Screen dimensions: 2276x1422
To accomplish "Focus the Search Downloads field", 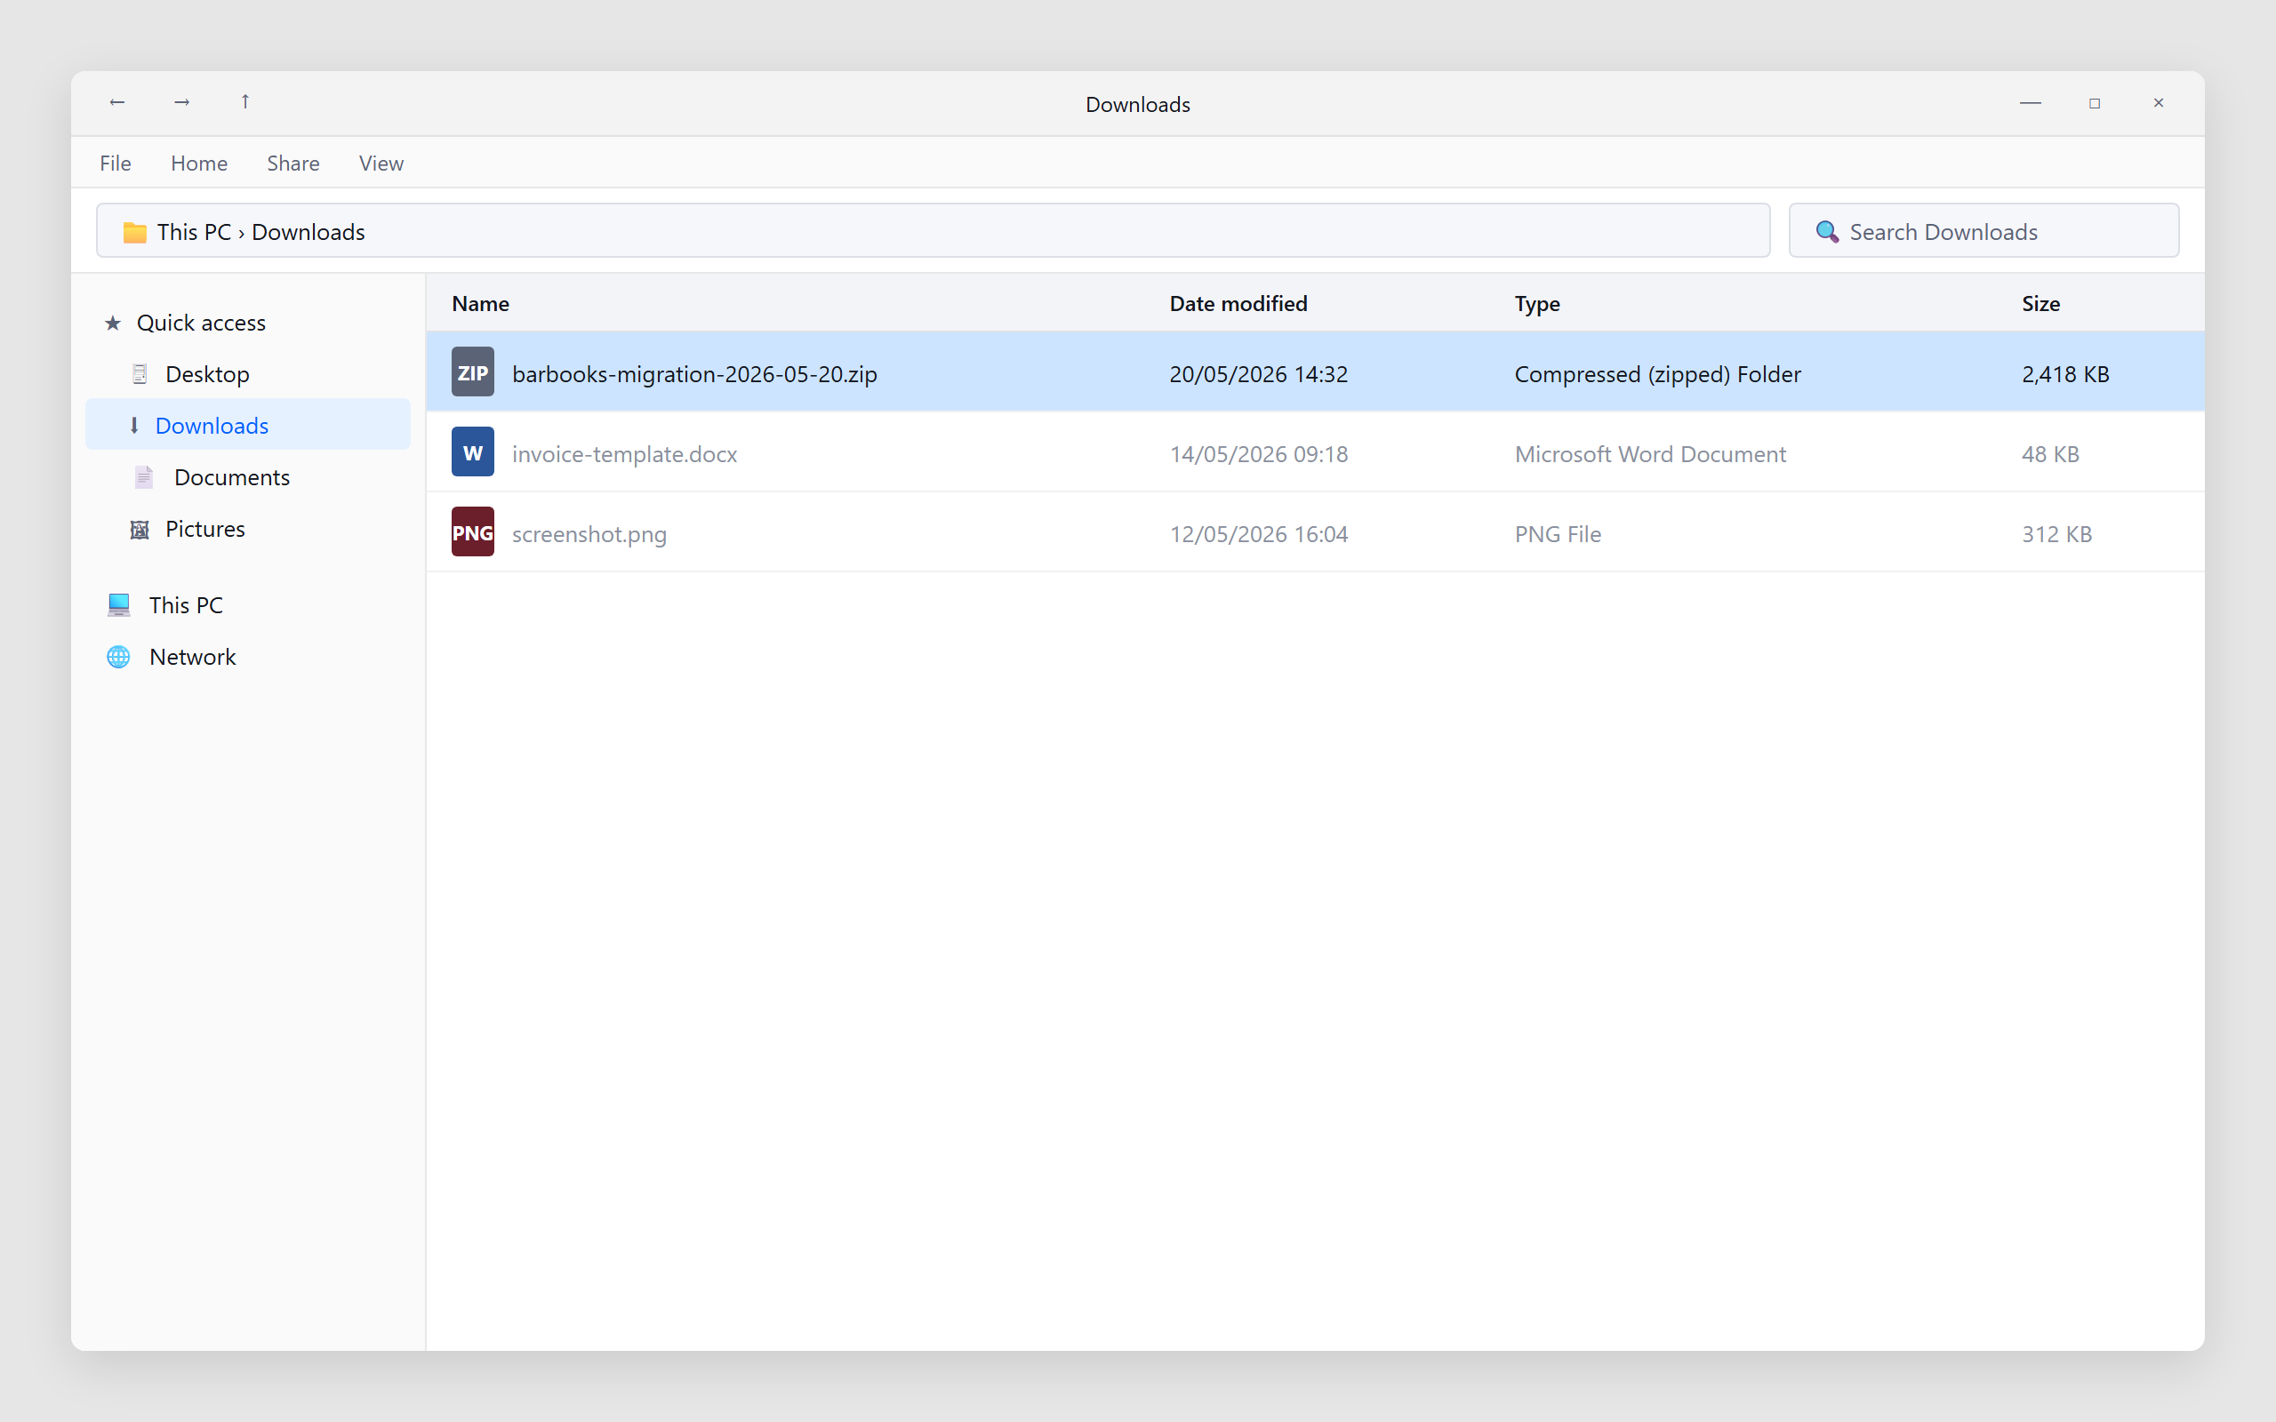I will coord(1983,230).
